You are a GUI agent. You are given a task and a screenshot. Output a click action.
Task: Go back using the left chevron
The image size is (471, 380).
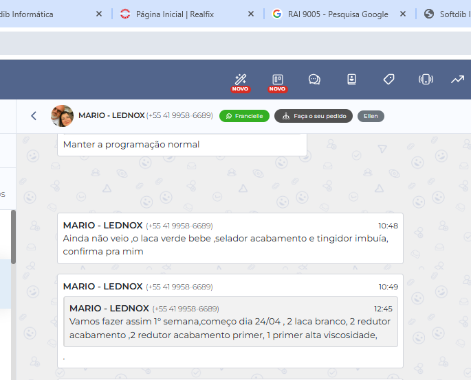point(34,116)
